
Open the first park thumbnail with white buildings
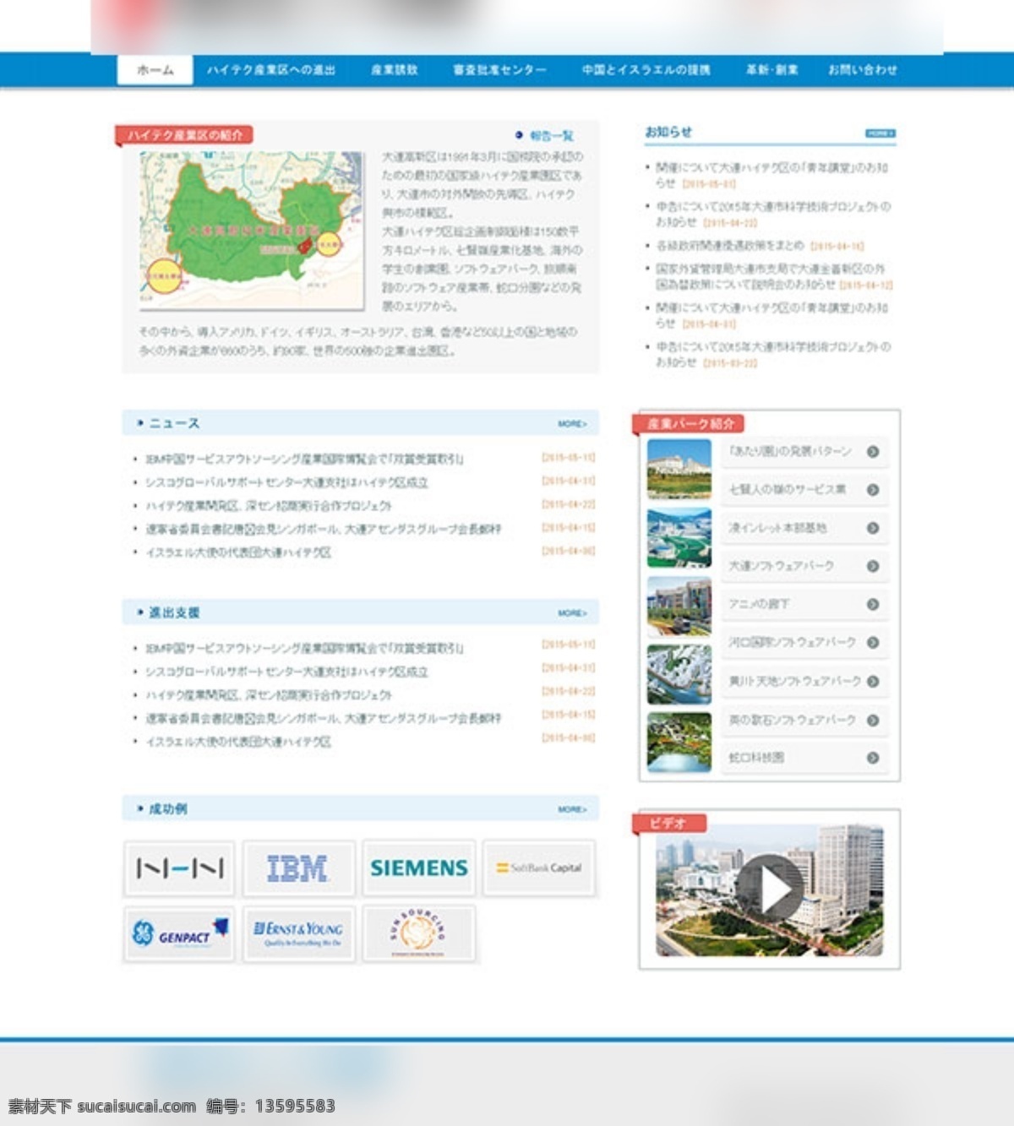[x=679, y=469]
